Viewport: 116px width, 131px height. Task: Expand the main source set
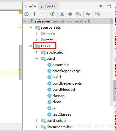pos(37,34)
